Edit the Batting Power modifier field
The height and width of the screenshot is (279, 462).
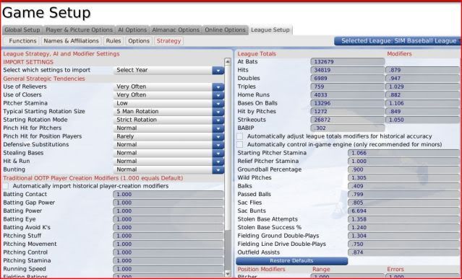click(x=168, y=211)
